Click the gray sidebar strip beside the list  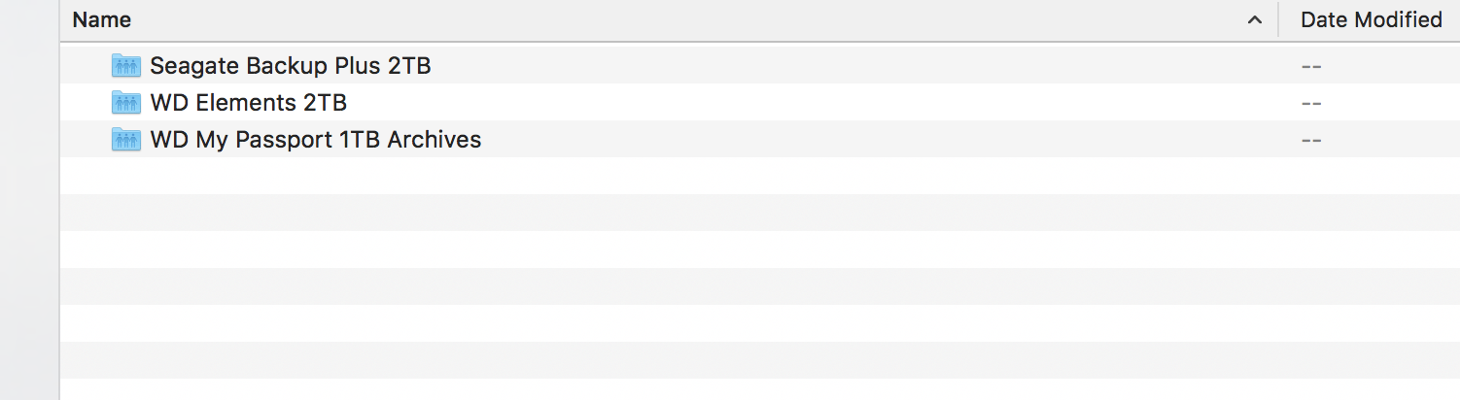pyautogui.click(x=29, y=200)
